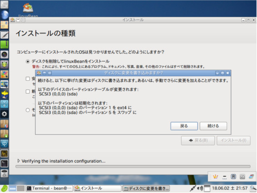Switch to second workspace in pager
257x193 pixels.
[x=20, y=188]
